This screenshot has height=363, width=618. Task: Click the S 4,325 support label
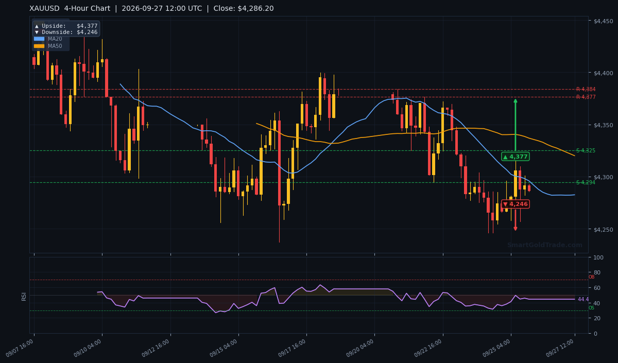click(586, 150)
